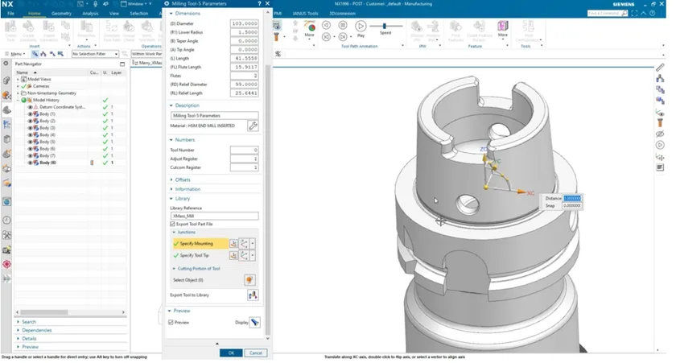Select Body (7) in Part Navigator
The image size is (676, 363).
(47, 155)
